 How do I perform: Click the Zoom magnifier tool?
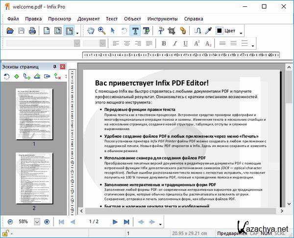tap(102, 31)
